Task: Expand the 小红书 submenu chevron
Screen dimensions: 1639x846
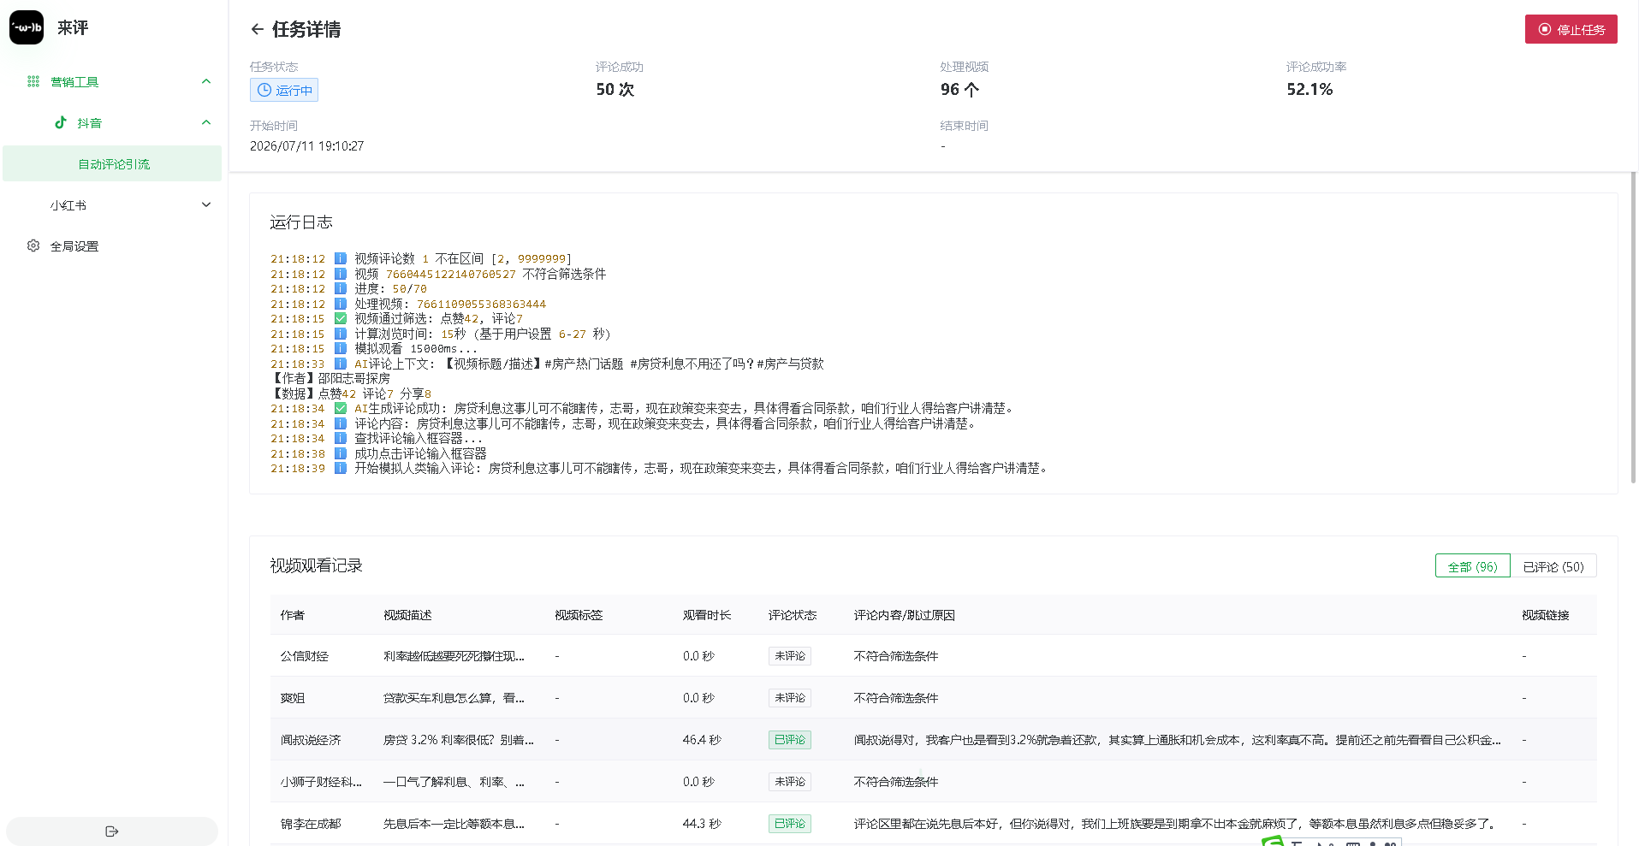Action: [x=206, y=205]
